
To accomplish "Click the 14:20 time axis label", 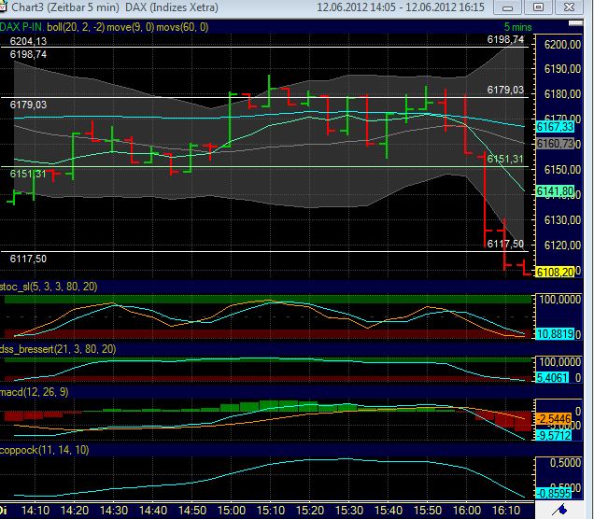I will 75,511.
